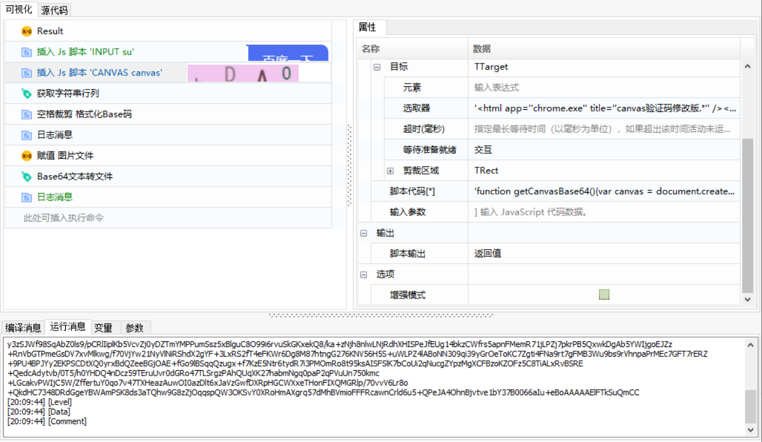This screenshot has height=442, width=762.
Task: Open the 变量 tab at the bottom
Action: (104, 327)
